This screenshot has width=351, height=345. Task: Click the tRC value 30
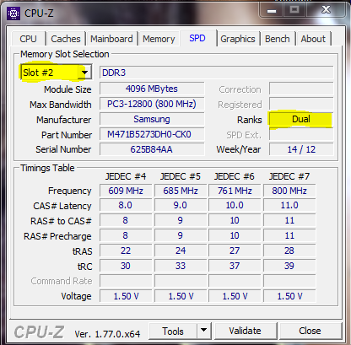tap(126, 266)
